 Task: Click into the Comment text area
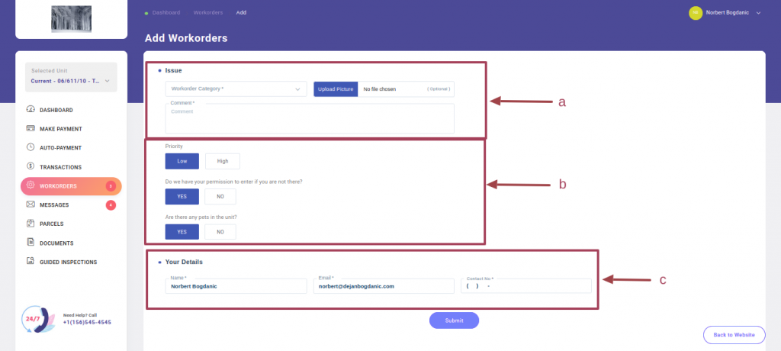(309, 120)
